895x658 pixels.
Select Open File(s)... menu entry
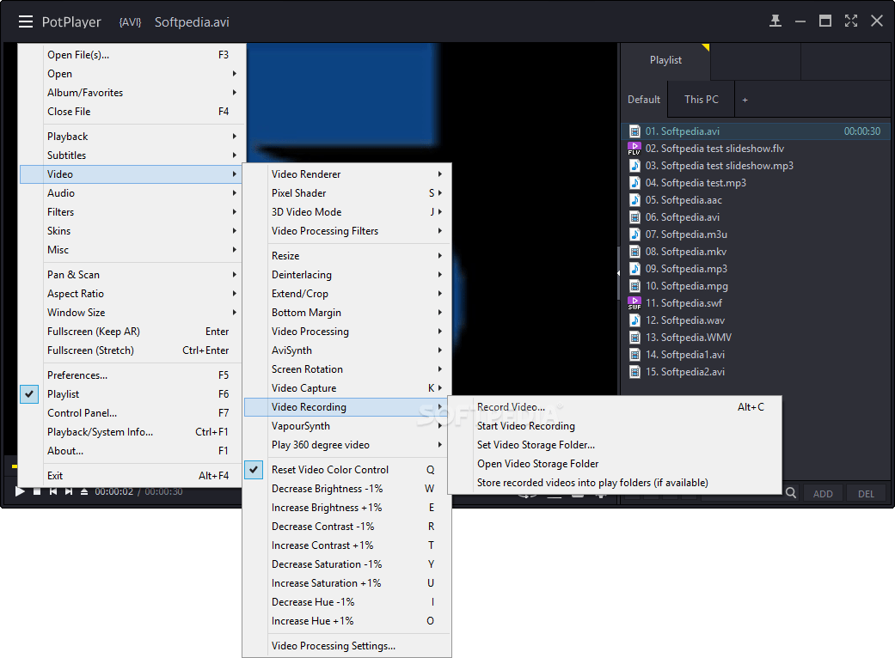tap(132, 55)
